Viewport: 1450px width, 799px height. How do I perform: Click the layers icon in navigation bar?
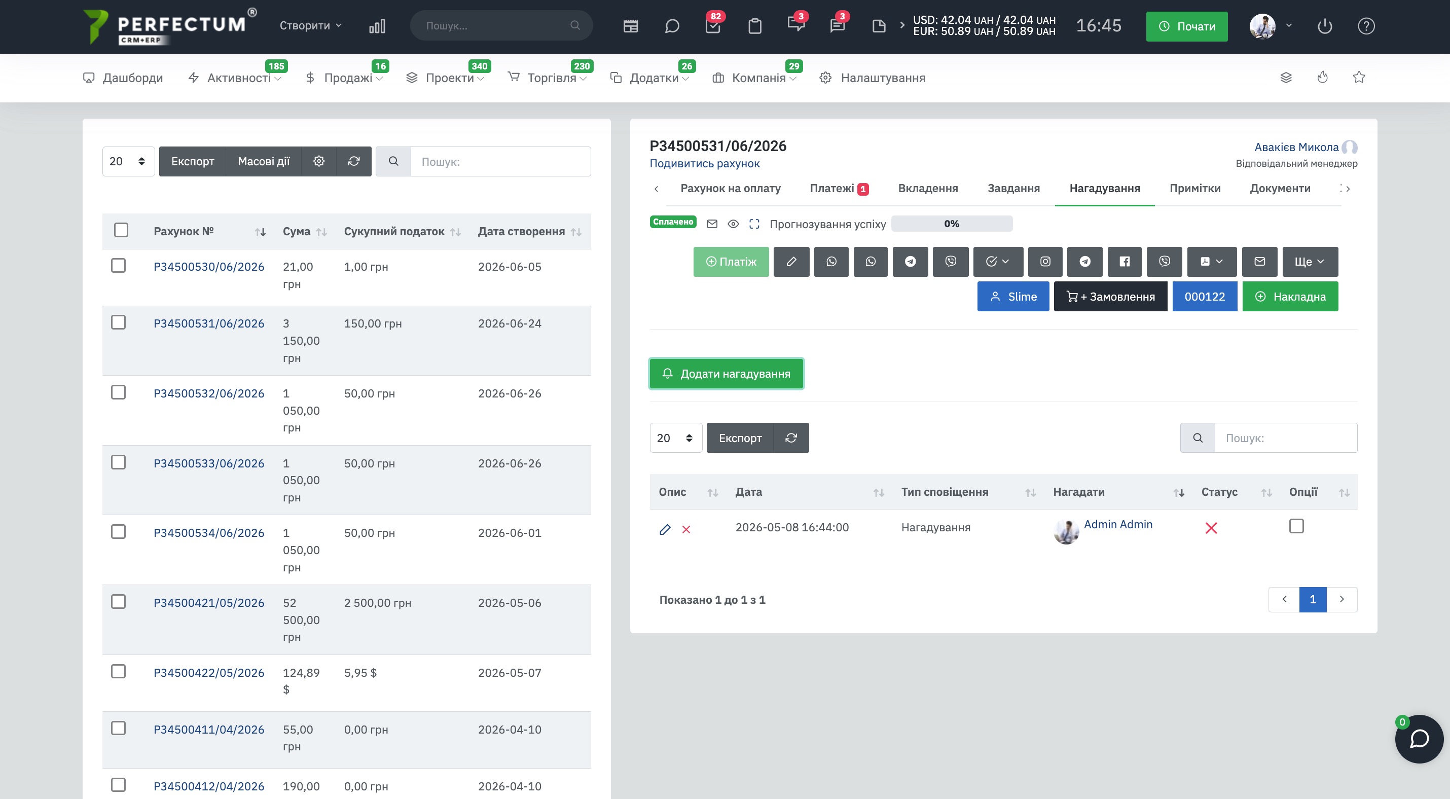point(1286,78)
